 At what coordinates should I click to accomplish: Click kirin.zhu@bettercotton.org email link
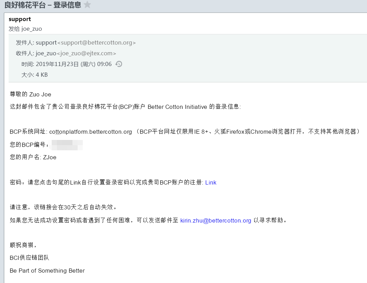click(x=216, y=220)
